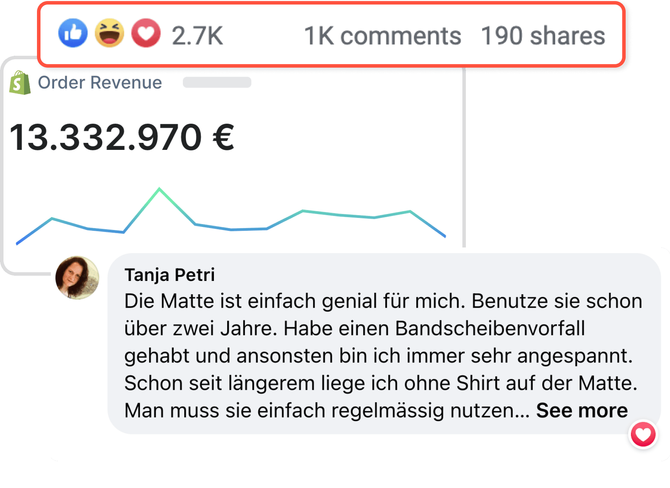Open the 2.7K reactions count

pyautogui.click(x=197, y=36)
